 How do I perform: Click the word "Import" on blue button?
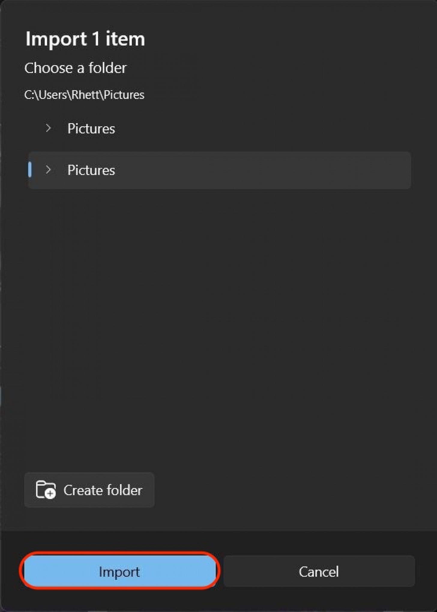coord(119,572)
